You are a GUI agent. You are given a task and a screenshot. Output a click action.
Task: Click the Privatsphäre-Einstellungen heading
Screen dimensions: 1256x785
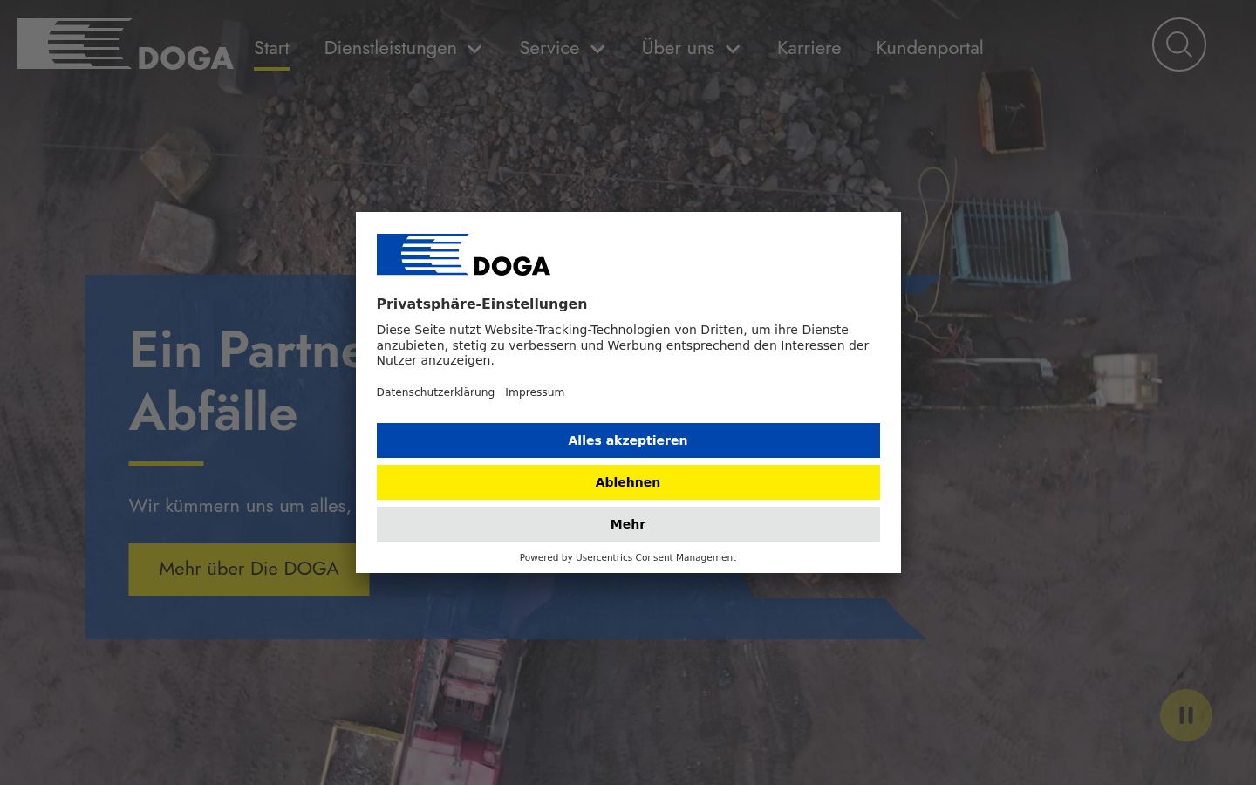[x=481, y=304]
